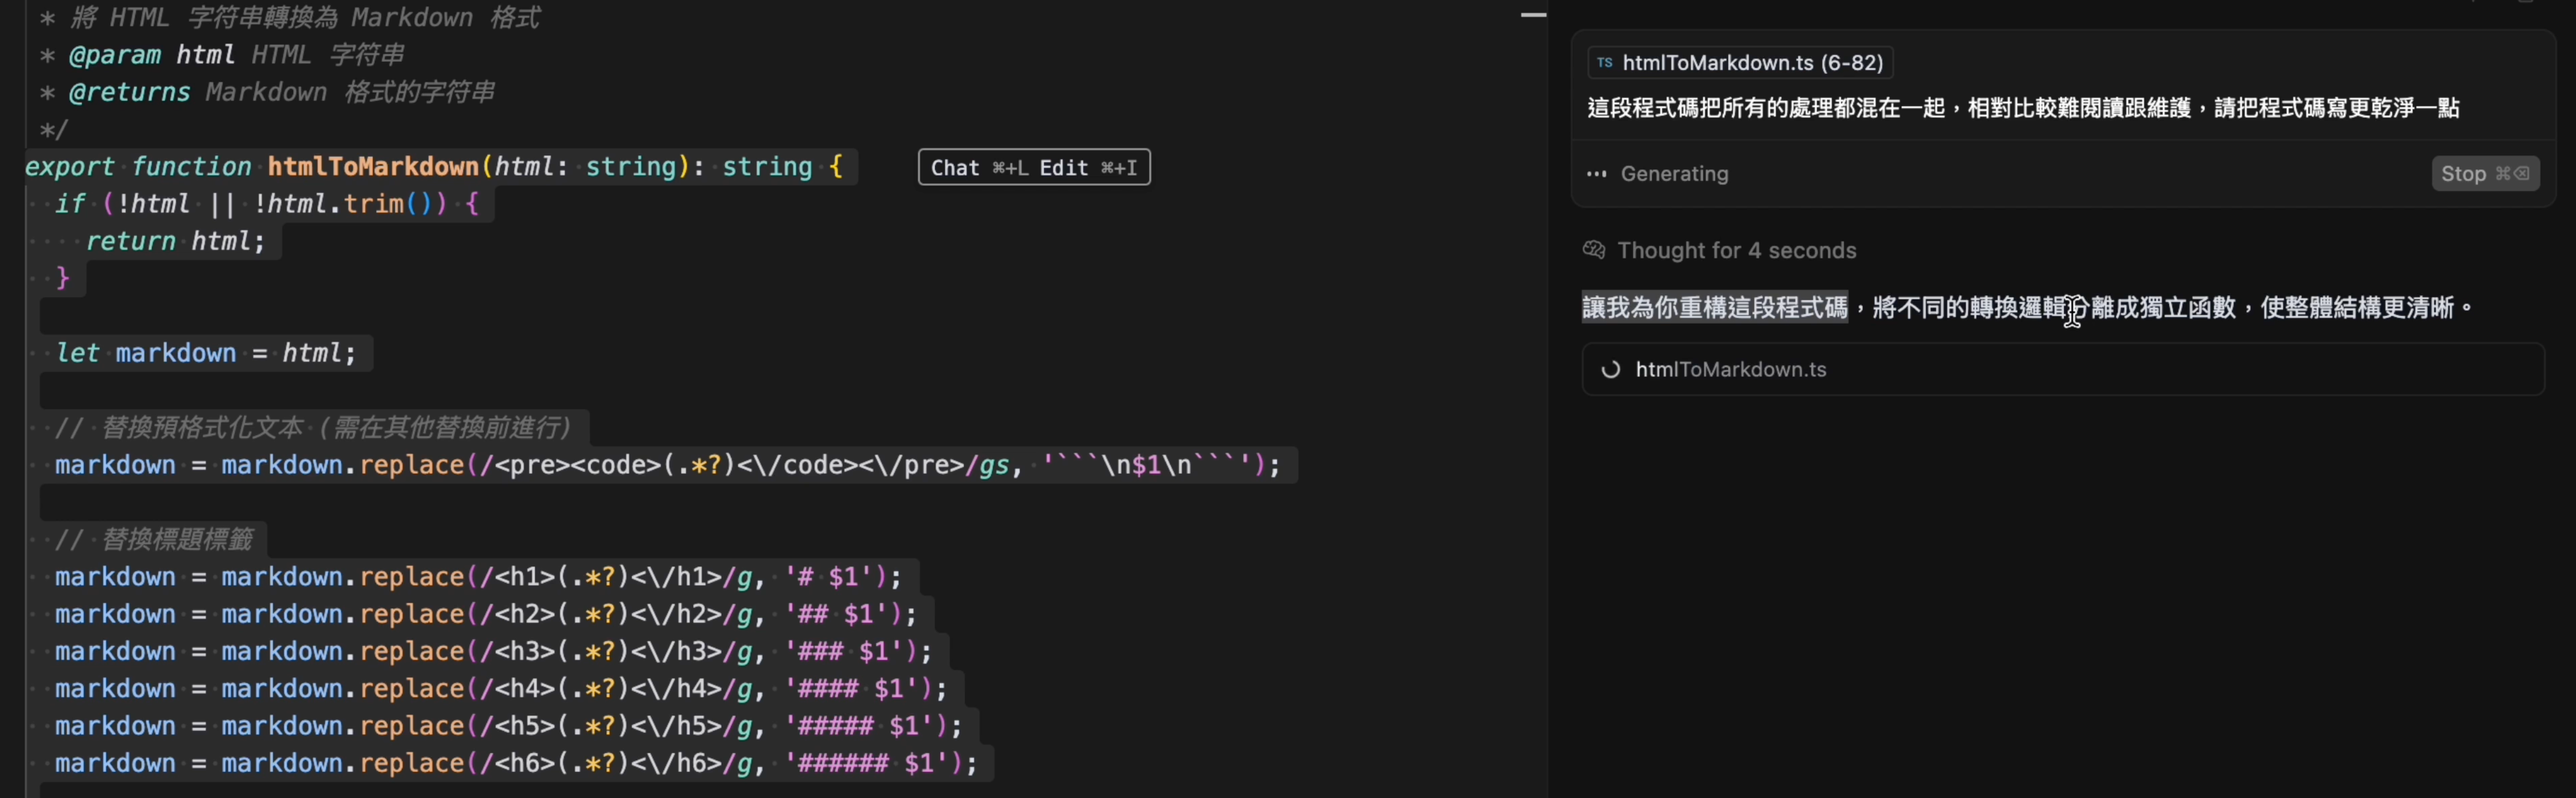The height and width of the screenshot is (798, 2576).
Task: Click the pre code replace line
Action: (666, 465)
